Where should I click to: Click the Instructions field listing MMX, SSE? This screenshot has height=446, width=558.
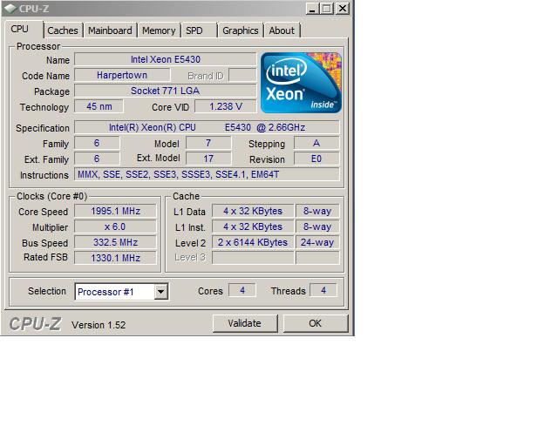tap(207, 174)
